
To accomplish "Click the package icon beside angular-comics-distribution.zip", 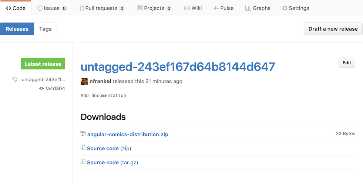I will coord(83,134).
